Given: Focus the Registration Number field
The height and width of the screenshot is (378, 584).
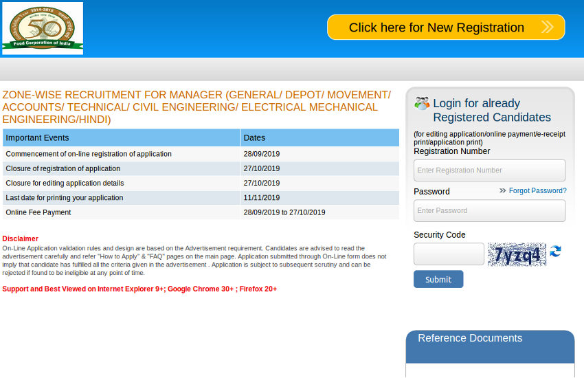Looking at the screenshot, I should pyautogui.click(x=489, y=170).
